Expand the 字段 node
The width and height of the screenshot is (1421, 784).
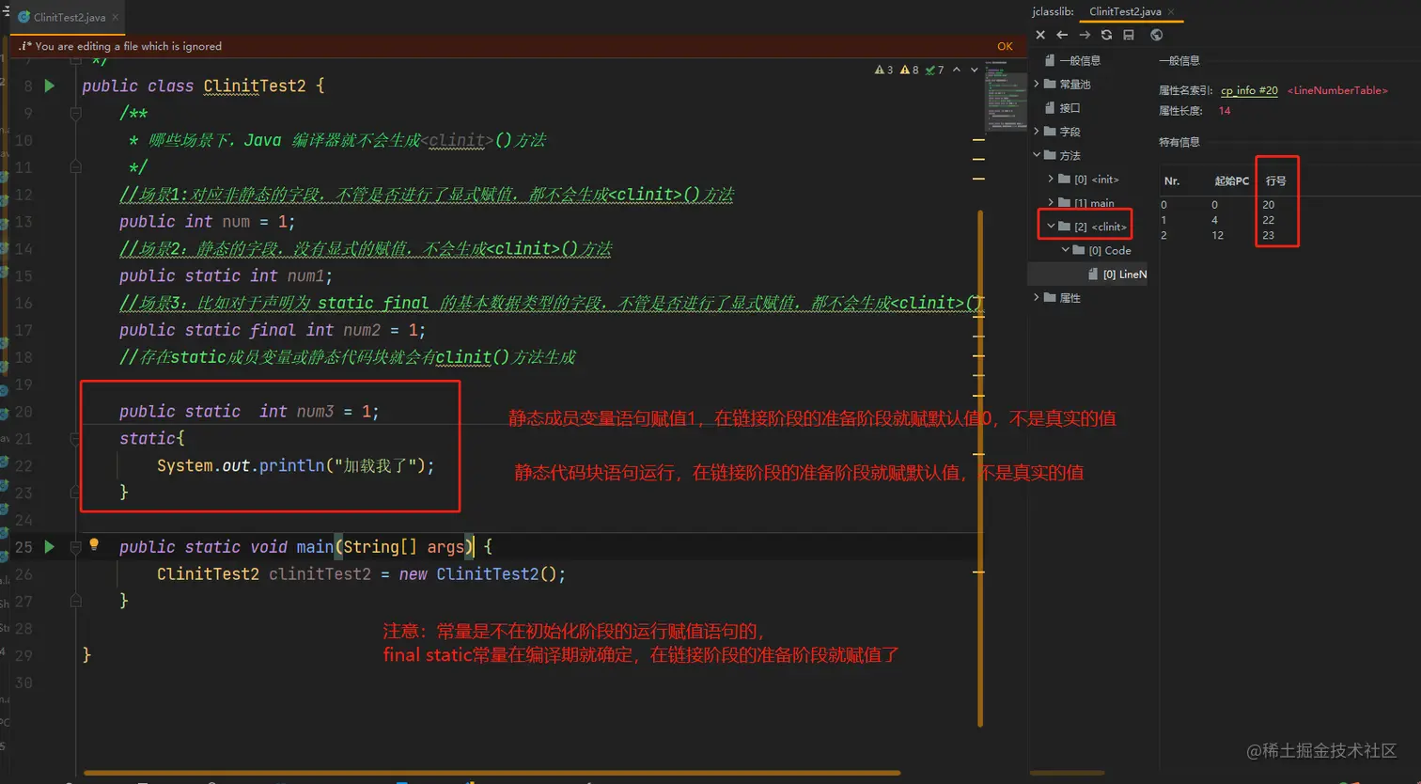[1037, 132]
